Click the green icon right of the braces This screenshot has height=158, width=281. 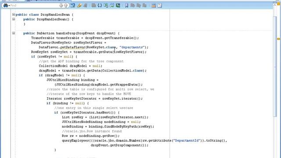(x=106, y=6)
